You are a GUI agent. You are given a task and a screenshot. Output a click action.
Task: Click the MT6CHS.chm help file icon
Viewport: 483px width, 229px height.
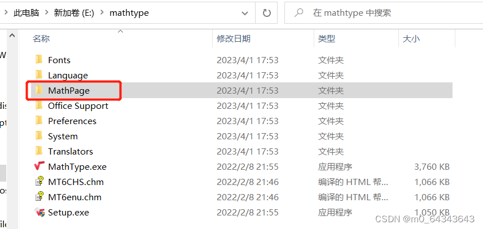(39, 182)
